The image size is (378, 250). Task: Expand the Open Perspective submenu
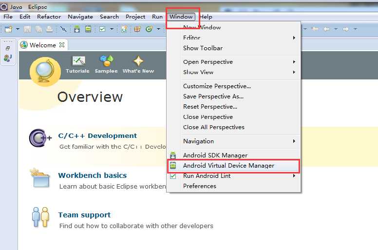pos(233,62)
